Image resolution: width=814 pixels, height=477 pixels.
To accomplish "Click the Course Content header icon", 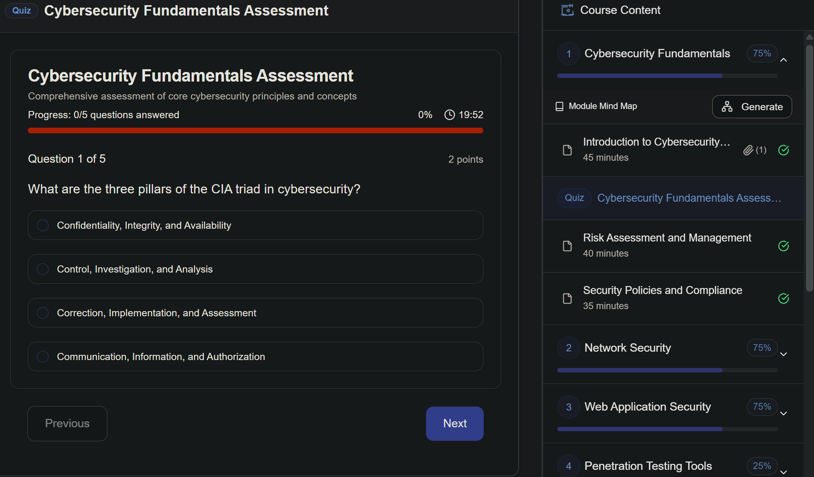I will pos(567,10).
